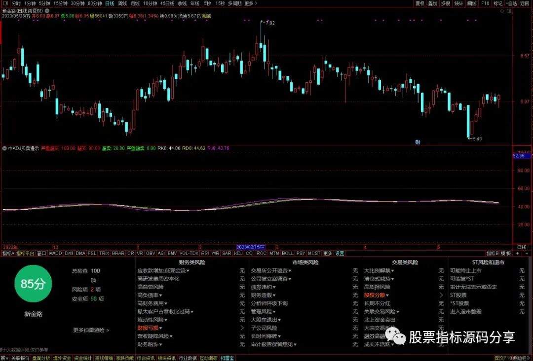The width and height of the screenshot is (533, 361).
Task: Open the 股权分散 risk detail arrow
Action: tap(441, 295)
